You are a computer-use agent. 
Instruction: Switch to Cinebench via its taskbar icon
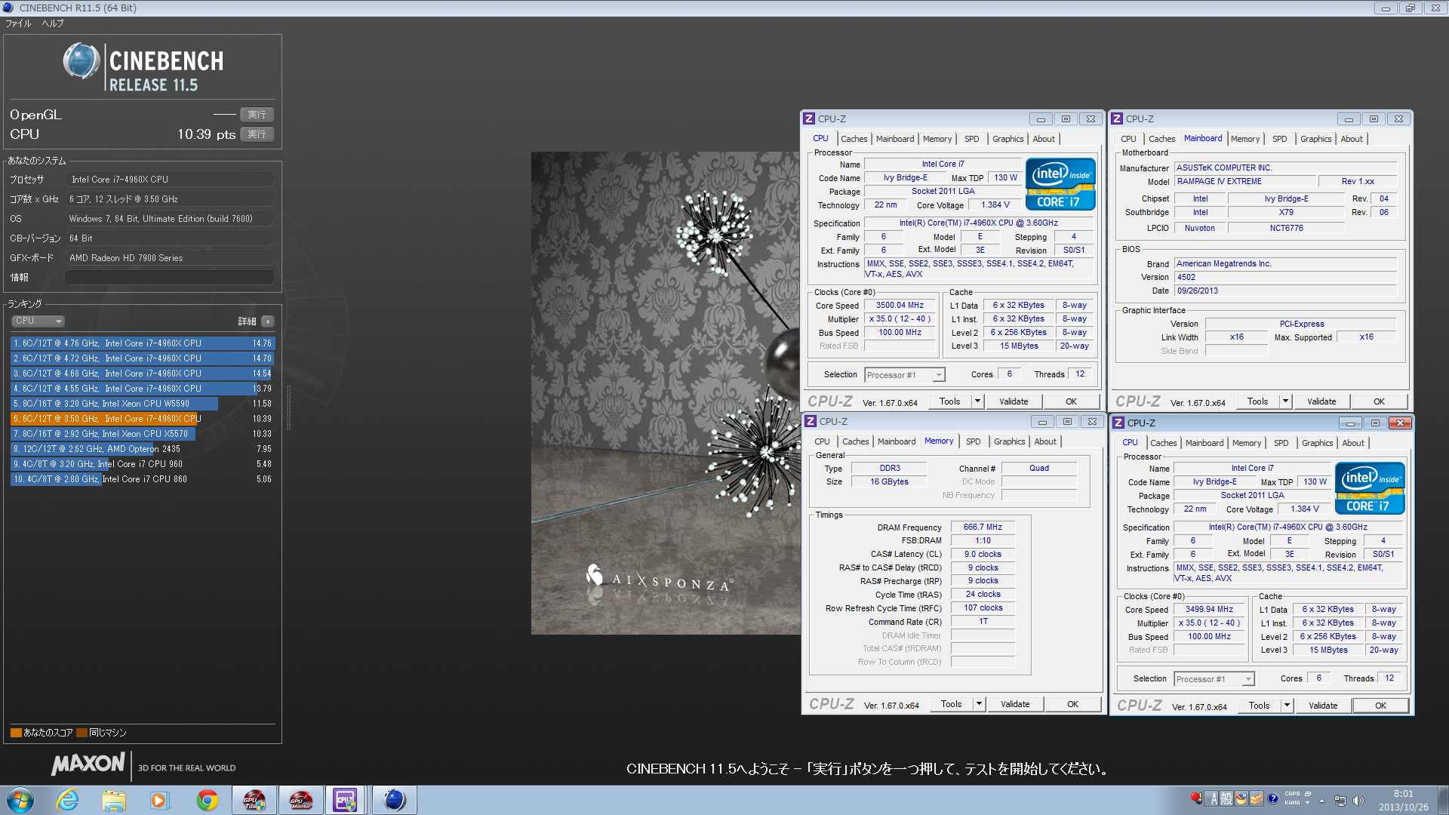394,800
